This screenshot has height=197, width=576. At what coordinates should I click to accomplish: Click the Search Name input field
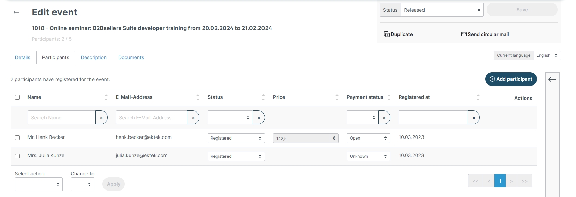pos(62,118)
